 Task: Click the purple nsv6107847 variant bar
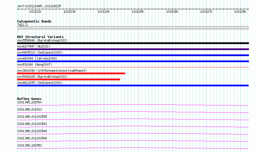pos(133,49)
